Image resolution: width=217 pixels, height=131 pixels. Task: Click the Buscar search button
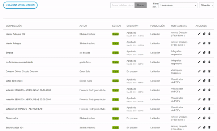(140, 5)
